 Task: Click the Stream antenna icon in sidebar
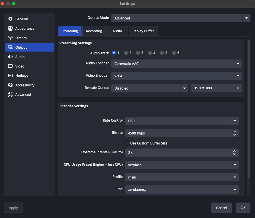(x=10, y=38)
